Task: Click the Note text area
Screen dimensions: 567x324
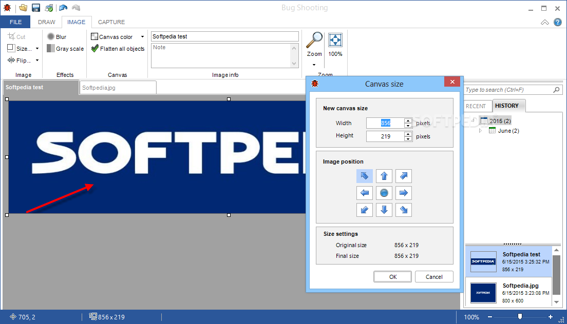Action: 221,55
